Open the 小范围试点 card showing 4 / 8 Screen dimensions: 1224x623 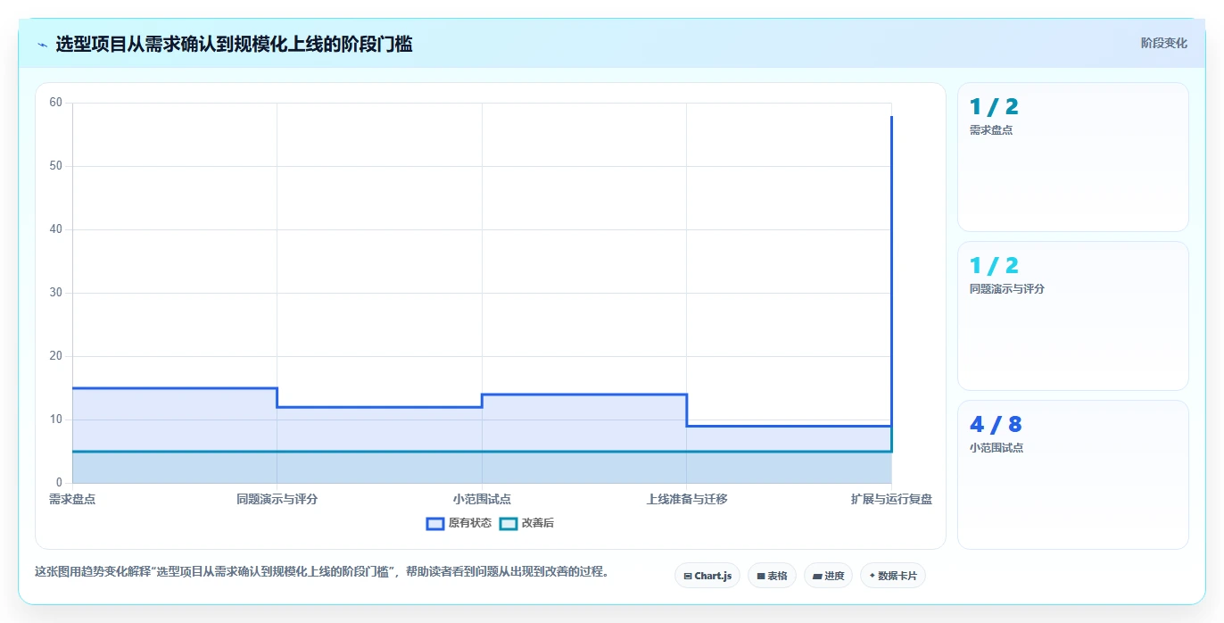tap(1072, 475)
